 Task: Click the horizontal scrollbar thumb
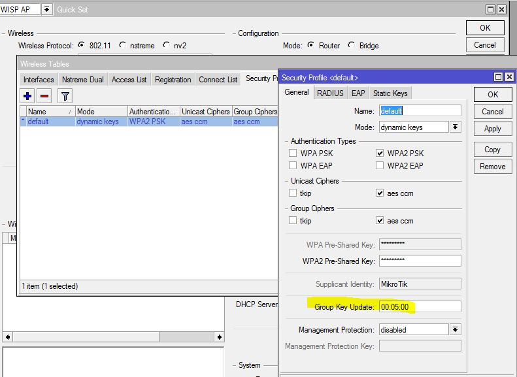click(187, 336)
